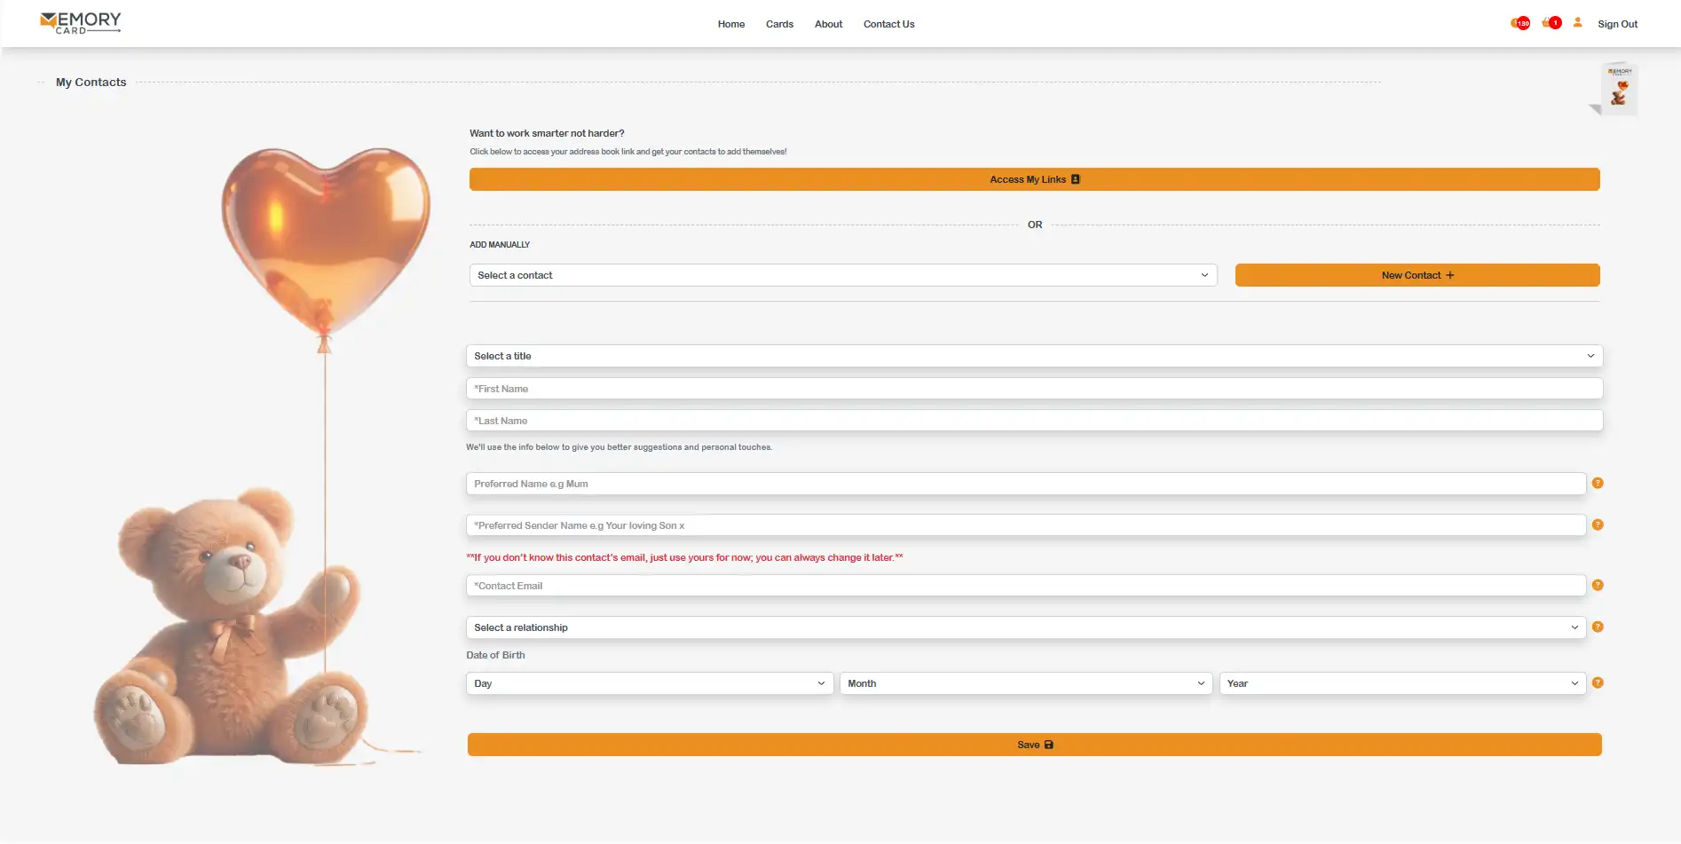The image size is (1681, 844).
Task: Click help icon beside Preferred Name field
Action: click(x=1598, y=484)
